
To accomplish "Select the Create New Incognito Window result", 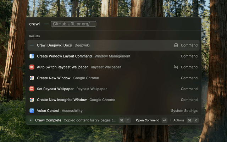I will pos(113,100).
